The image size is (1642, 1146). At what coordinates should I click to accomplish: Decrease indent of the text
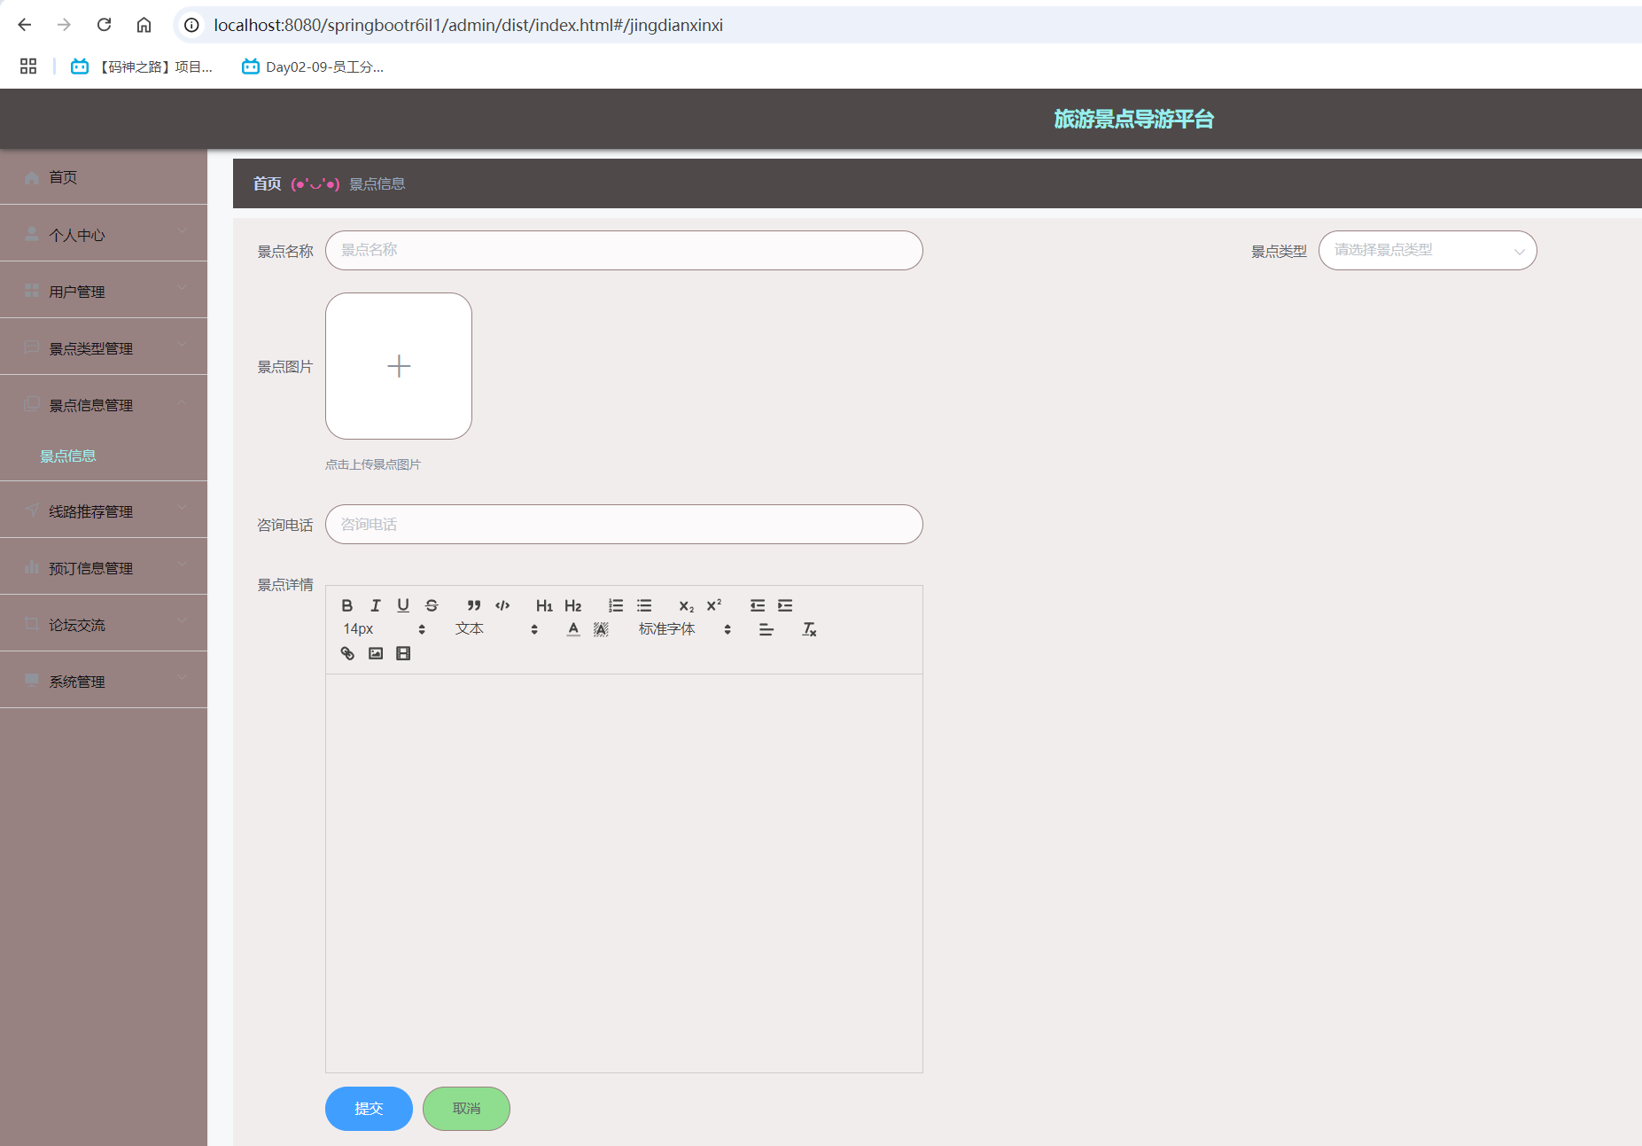click(758, 605)
